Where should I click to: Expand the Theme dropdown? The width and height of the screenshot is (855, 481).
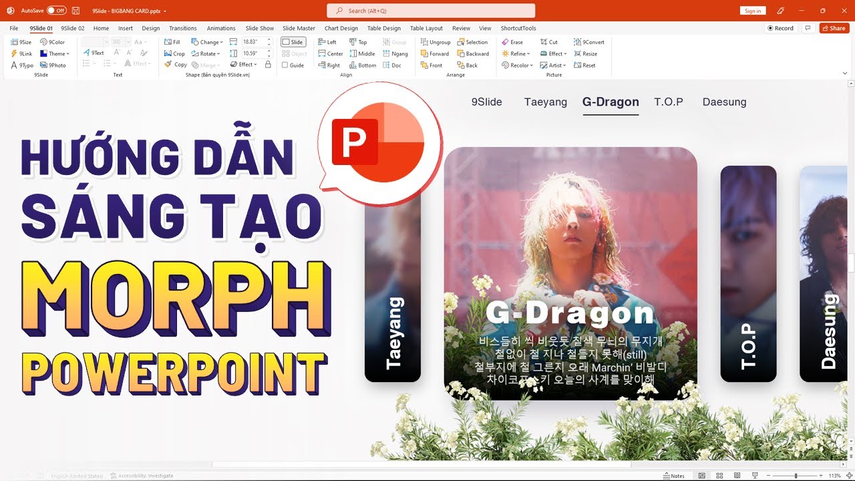[55, 53]
